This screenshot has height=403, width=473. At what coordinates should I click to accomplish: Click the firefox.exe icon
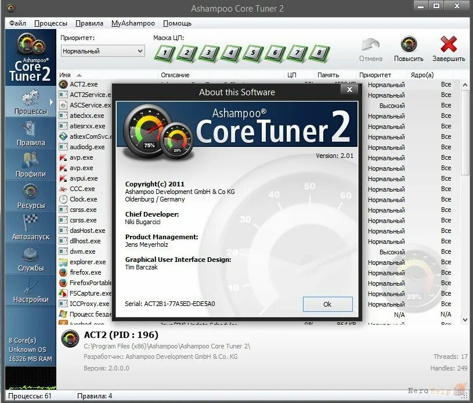(63, 272)
